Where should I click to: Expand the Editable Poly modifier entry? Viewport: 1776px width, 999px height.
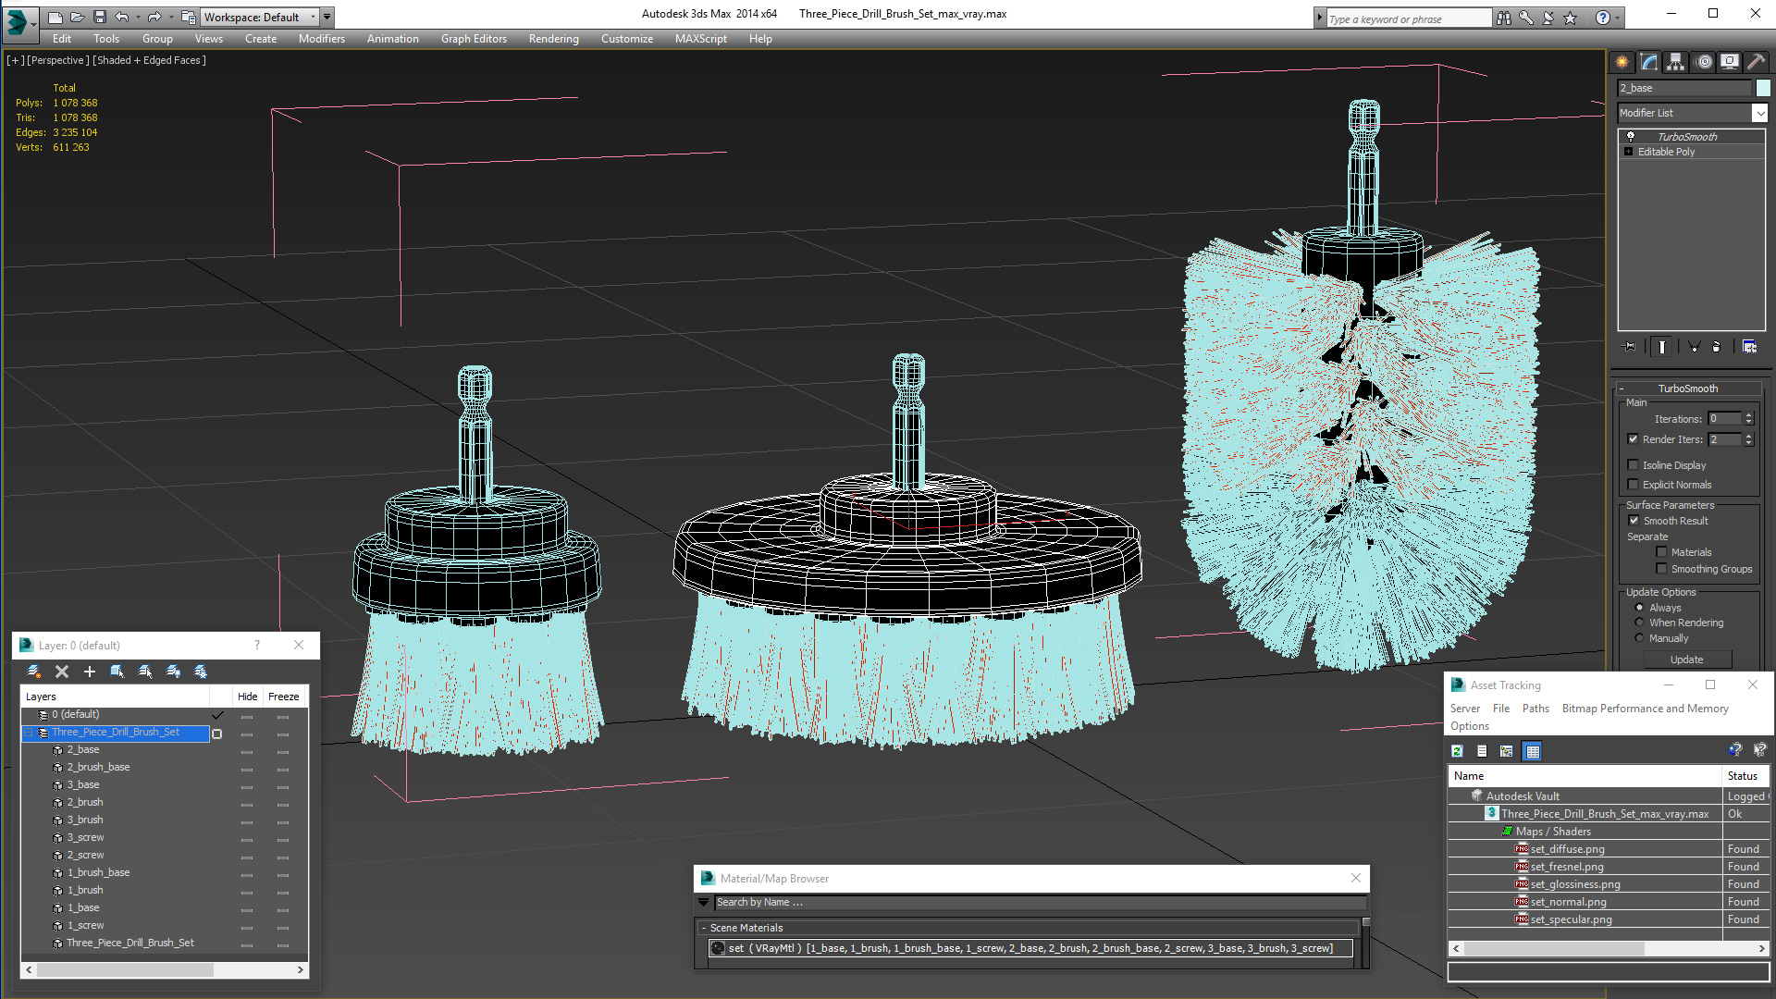(x=1629, y=152)
